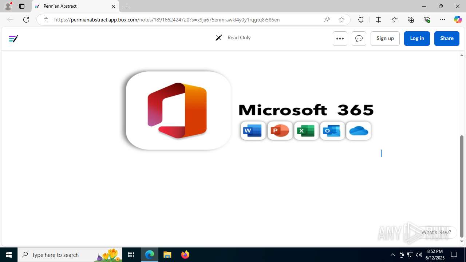Open the tab actions menu icon
466x262 pixels.
[x=22, y=6]
